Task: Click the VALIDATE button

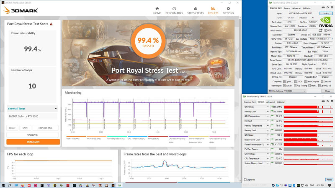Action: click(33, 135)
